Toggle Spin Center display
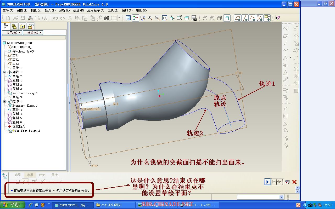The height and width of the screenshot is (209, 335). pos(136,18)
